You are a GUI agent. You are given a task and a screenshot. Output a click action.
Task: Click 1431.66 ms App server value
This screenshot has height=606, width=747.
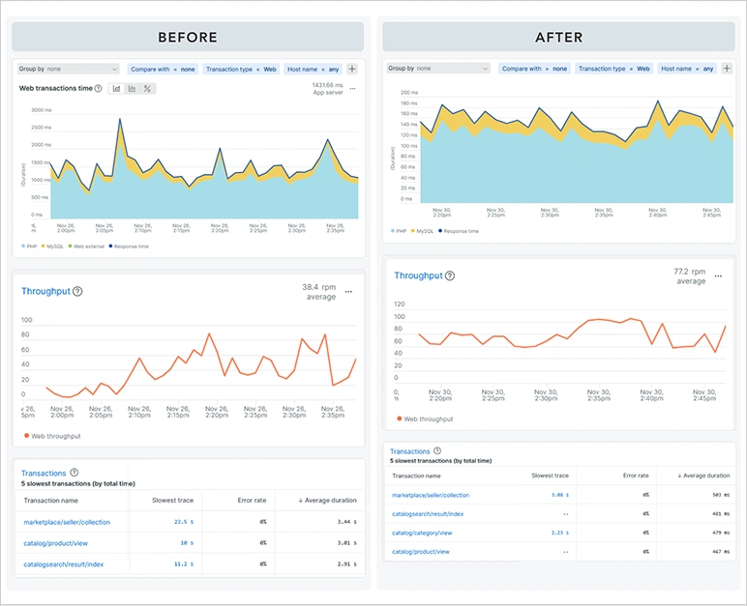(327, 89)
